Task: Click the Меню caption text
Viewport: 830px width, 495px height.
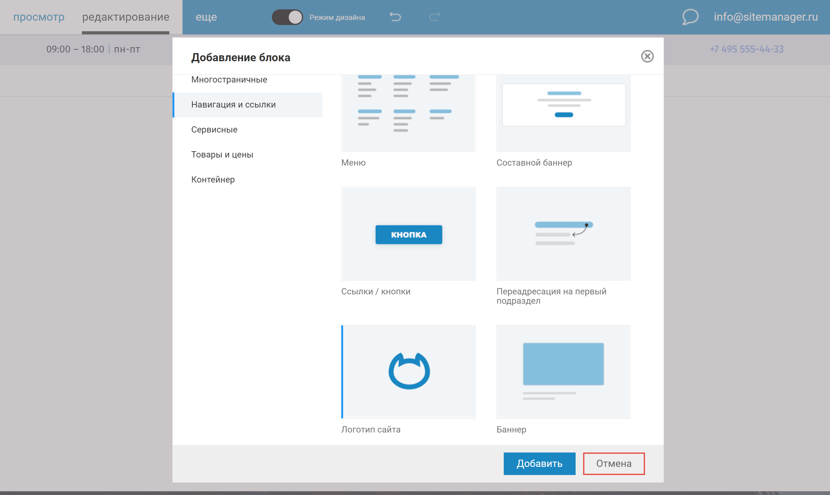Action: click(353, 163)
